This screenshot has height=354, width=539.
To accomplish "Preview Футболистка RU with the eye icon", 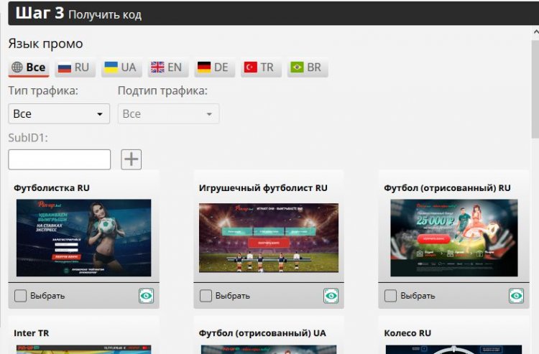I will click(x=146, y=296).
